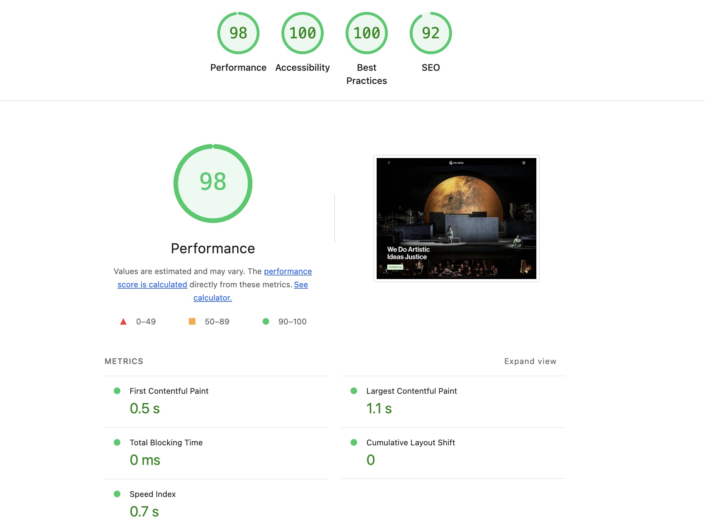Click the Accessibility score gauge showing 100

(302, 33)
